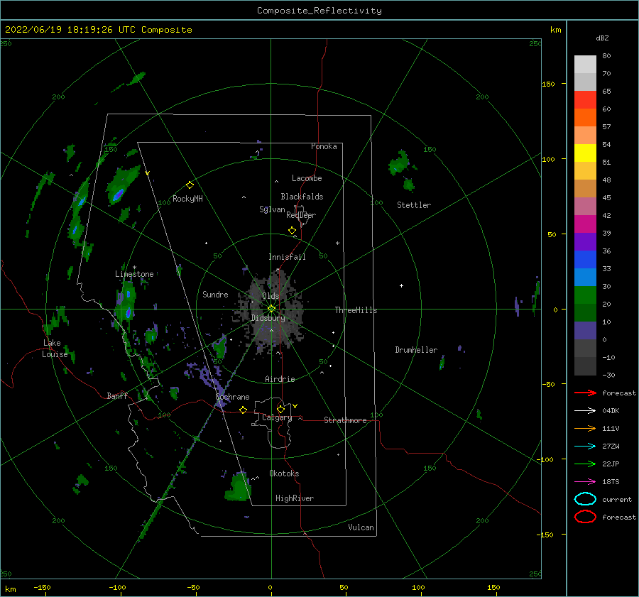Image resolution: width=639 pixels, height=597 pixels.
Task: Click the yellow diamond marker below RedDeer
Action: pos(293,231)
